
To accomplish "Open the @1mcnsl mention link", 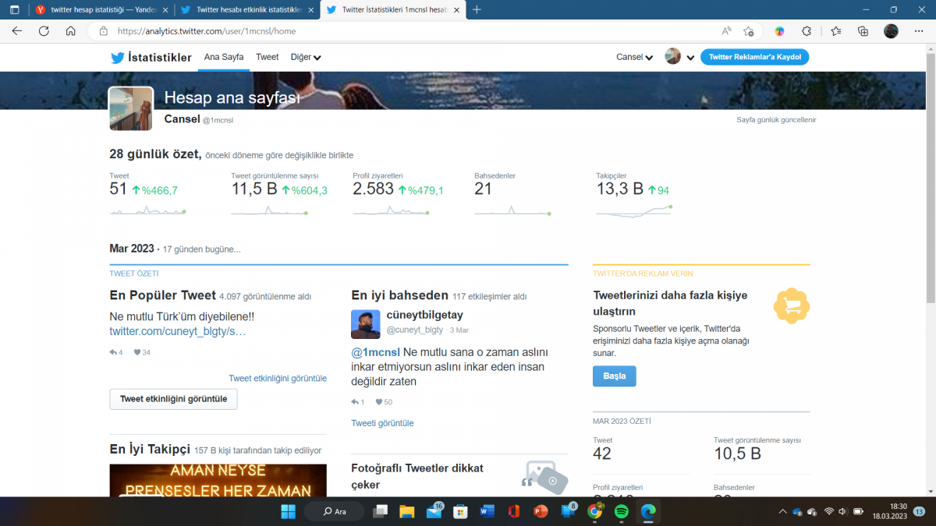I will pyautogui.click(x=375, y=352).
